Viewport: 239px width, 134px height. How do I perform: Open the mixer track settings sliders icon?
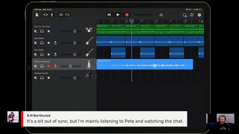[x=61, y=15]
